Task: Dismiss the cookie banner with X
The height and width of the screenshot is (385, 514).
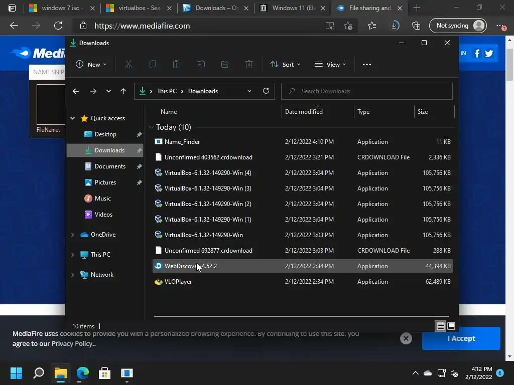Action: (406, 338)
